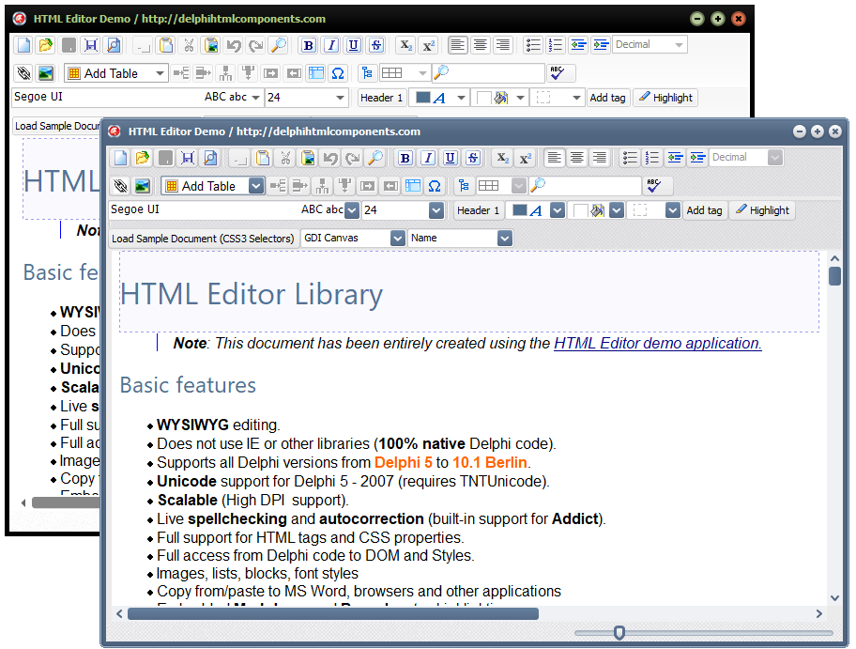The height and width of the screenshot is (649, 856).
Task: Click numbered list icon in back window
Action: tap(556, 45)
